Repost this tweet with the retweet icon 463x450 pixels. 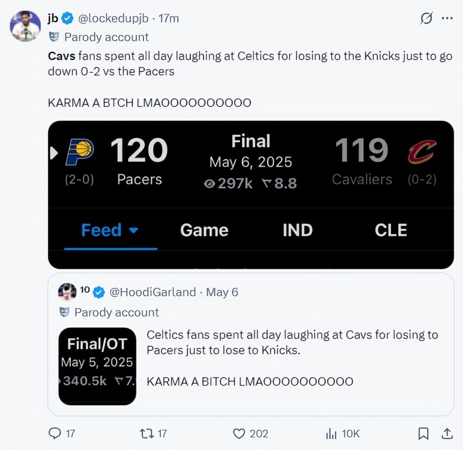point(147,433)
